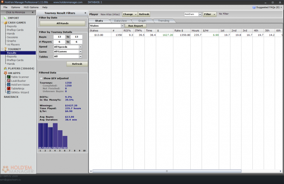Open the Tables dropdown
Viewport: 284px width, 184px height.
click(80, 57)
